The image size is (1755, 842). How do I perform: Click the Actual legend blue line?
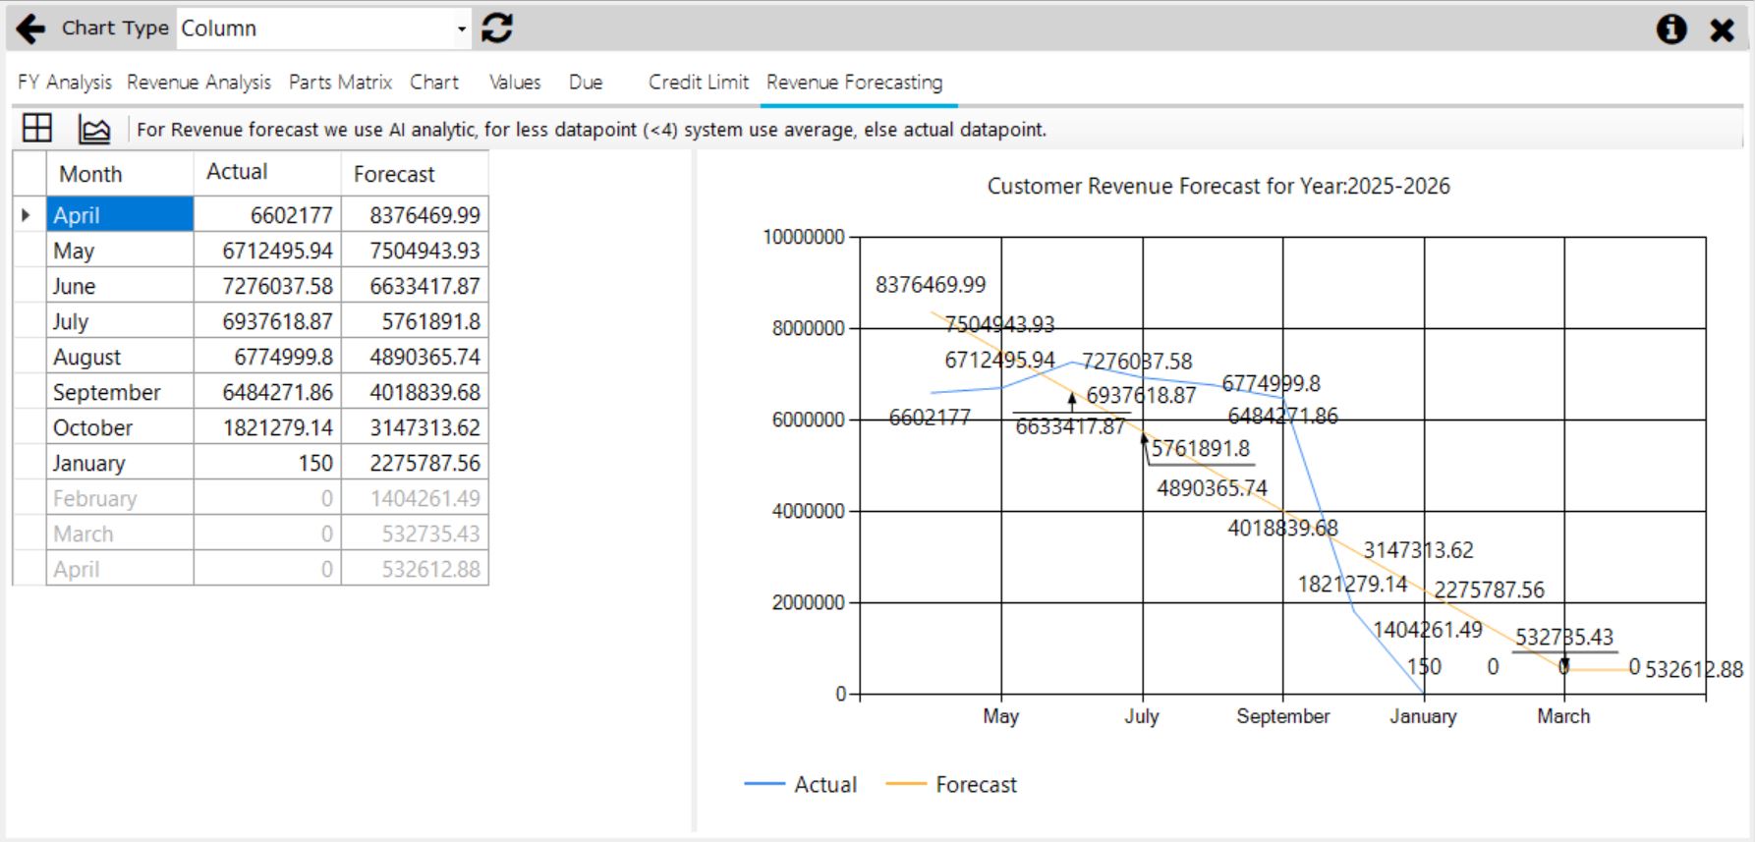764,784
